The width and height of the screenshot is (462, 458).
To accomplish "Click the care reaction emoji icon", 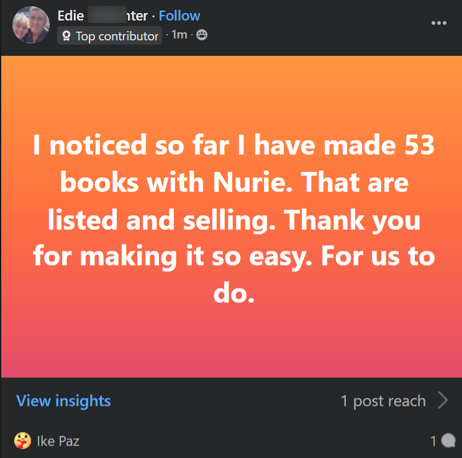I will [23, 441].
